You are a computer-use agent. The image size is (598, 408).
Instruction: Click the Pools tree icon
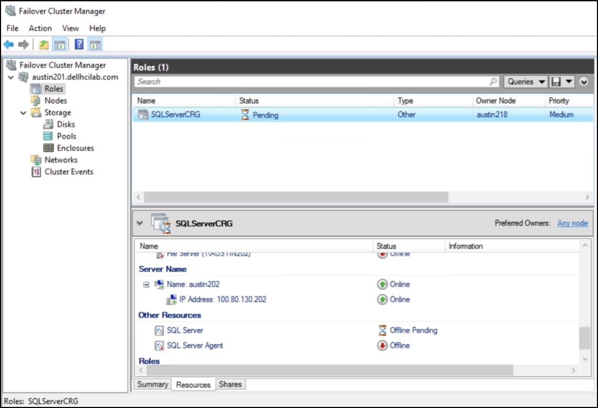point(48,136)
